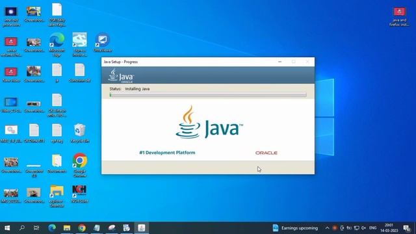Launch Edge from the taskbar
The height and width of the screenshot is (234, 416).
(x=52, y=228)
